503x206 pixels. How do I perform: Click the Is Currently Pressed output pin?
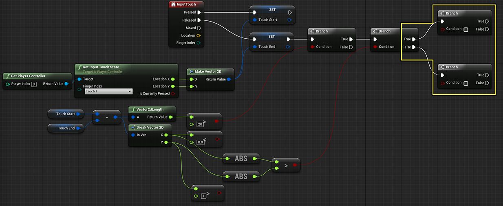click(x=173, y=94)
